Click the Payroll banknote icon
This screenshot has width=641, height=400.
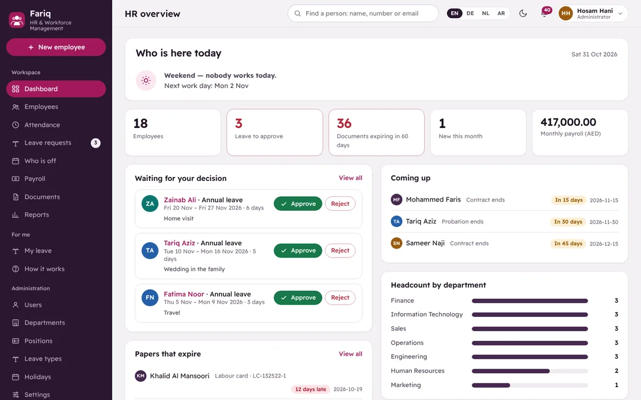15,179
